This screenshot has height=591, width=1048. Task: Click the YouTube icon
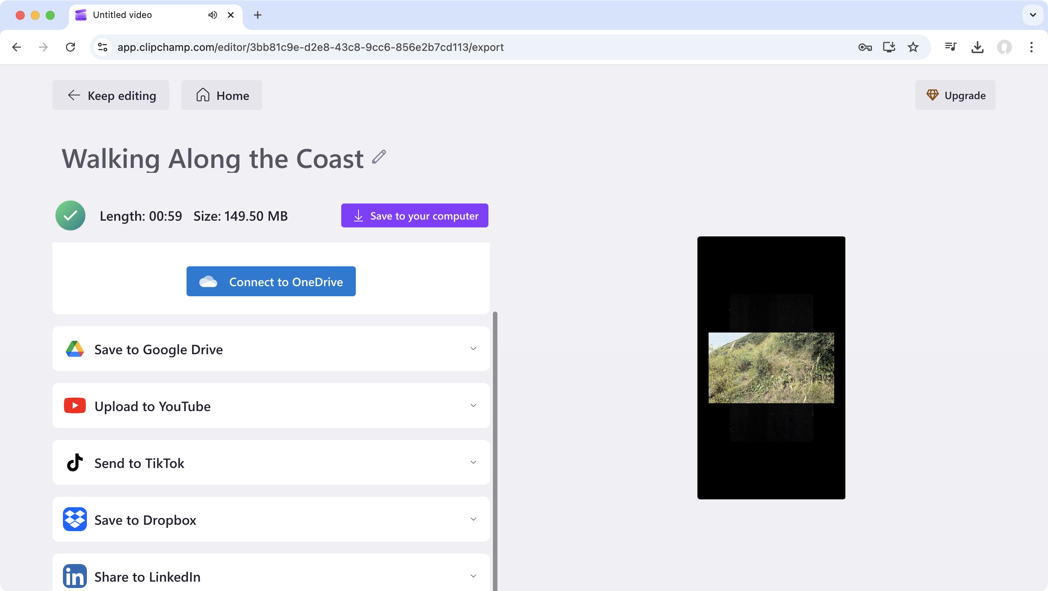coord(75,405)
